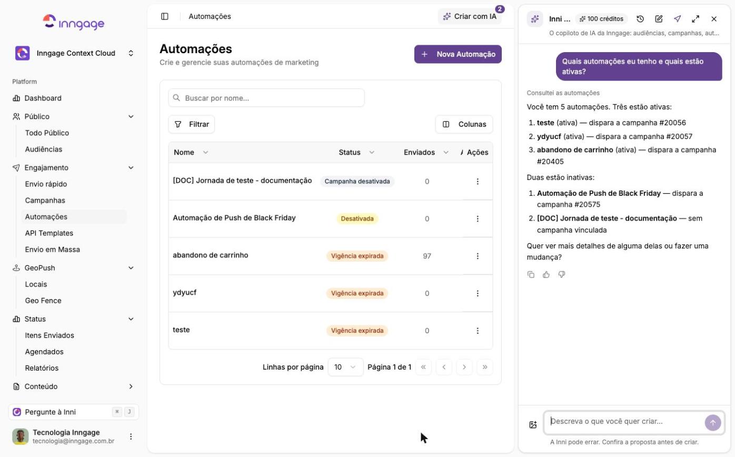Click the 100 créditos badge
Screen dimensions: 735x457
click(601, 19)
